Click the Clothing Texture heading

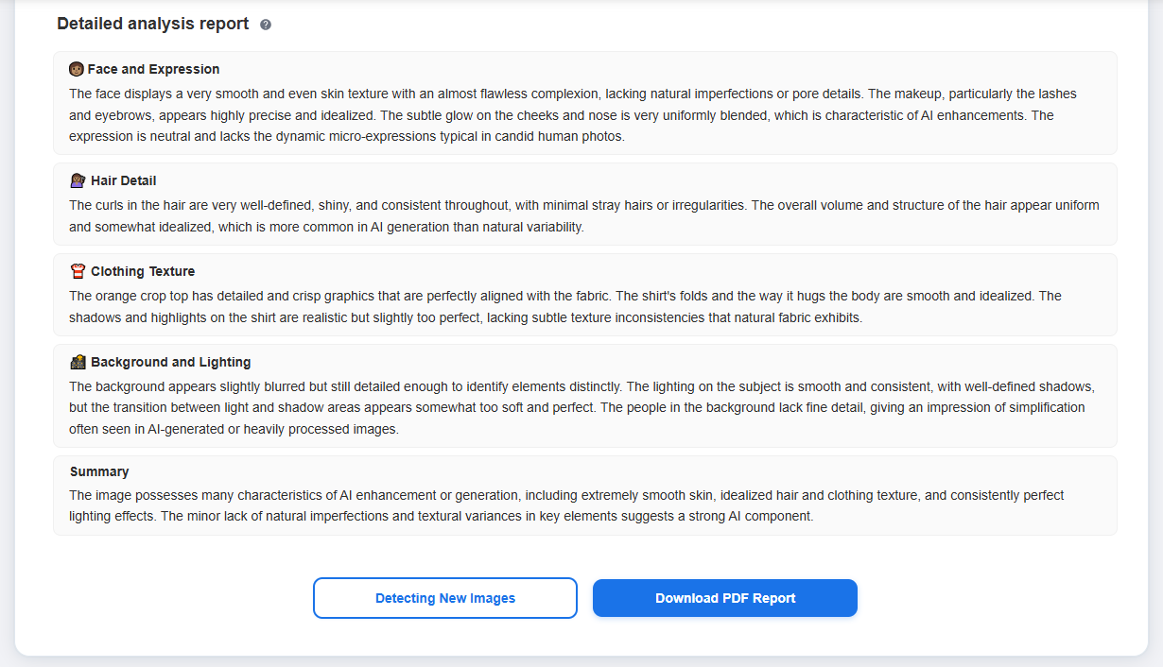pyautogui.click(x=143, y=271)
